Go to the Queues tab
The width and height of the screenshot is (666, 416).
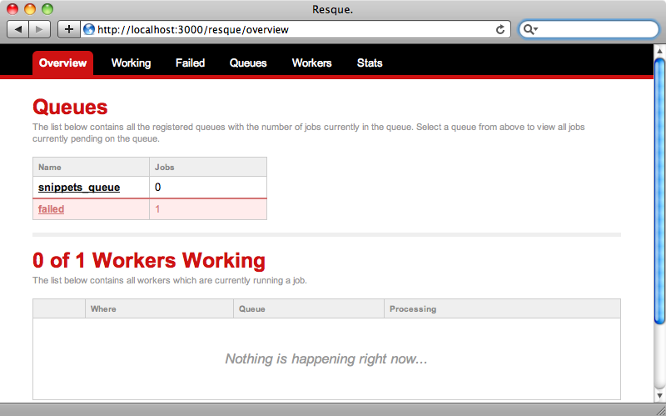point(248,63)
